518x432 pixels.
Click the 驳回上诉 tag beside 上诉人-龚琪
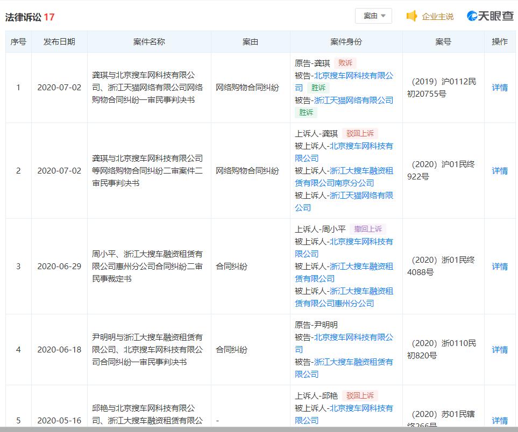tap(360, 134)
